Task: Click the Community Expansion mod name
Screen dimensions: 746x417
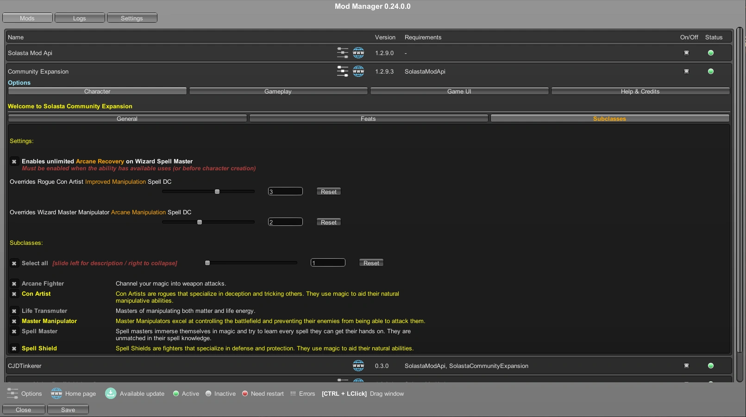Action: pyautogui.click(x=38, y=72)
